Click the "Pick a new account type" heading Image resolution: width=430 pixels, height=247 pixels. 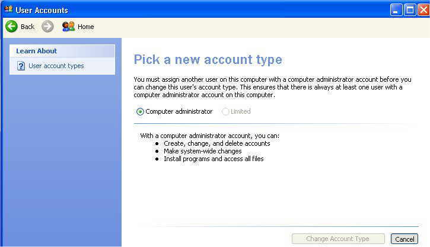(208, 60)
